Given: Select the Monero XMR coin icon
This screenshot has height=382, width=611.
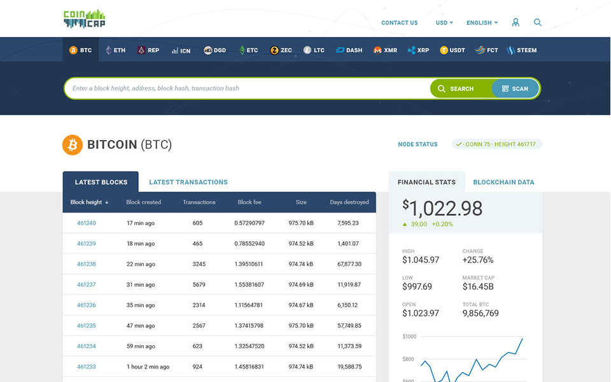Looking at the screenshot, I should [377, 50].
